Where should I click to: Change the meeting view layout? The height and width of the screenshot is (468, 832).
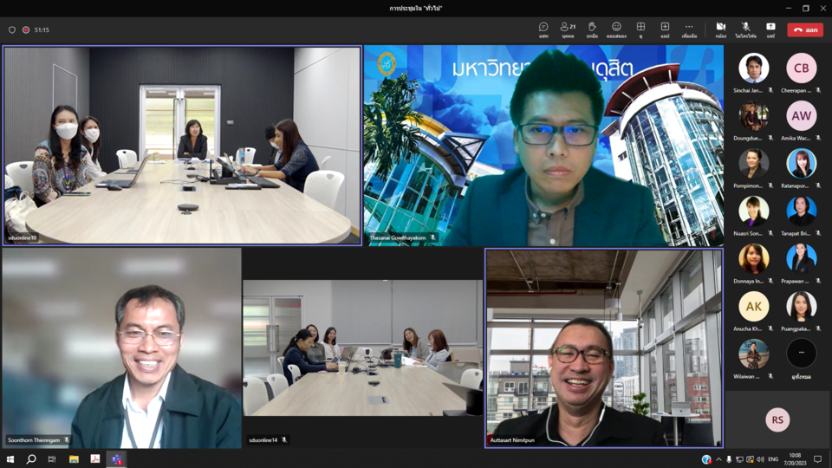coord(640,29)
